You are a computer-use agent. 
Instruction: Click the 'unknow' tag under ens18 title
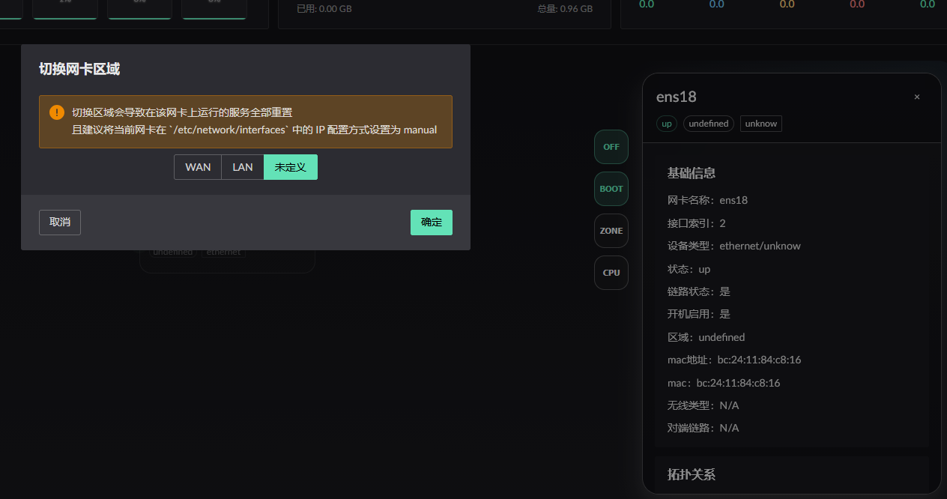[761, 124]
